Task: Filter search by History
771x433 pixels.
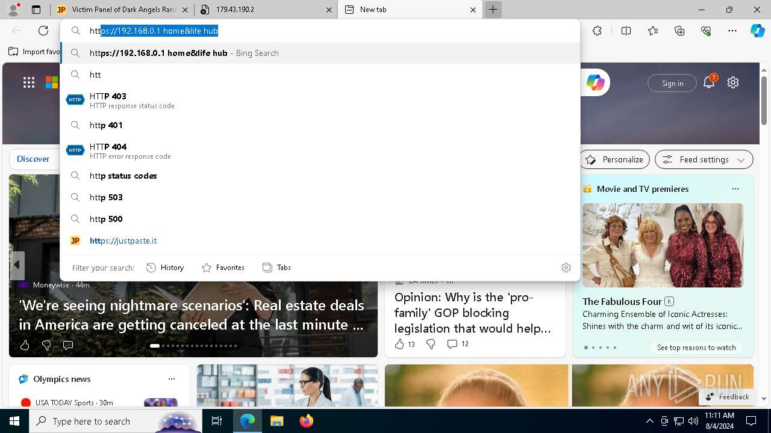Action: point(165,268)
